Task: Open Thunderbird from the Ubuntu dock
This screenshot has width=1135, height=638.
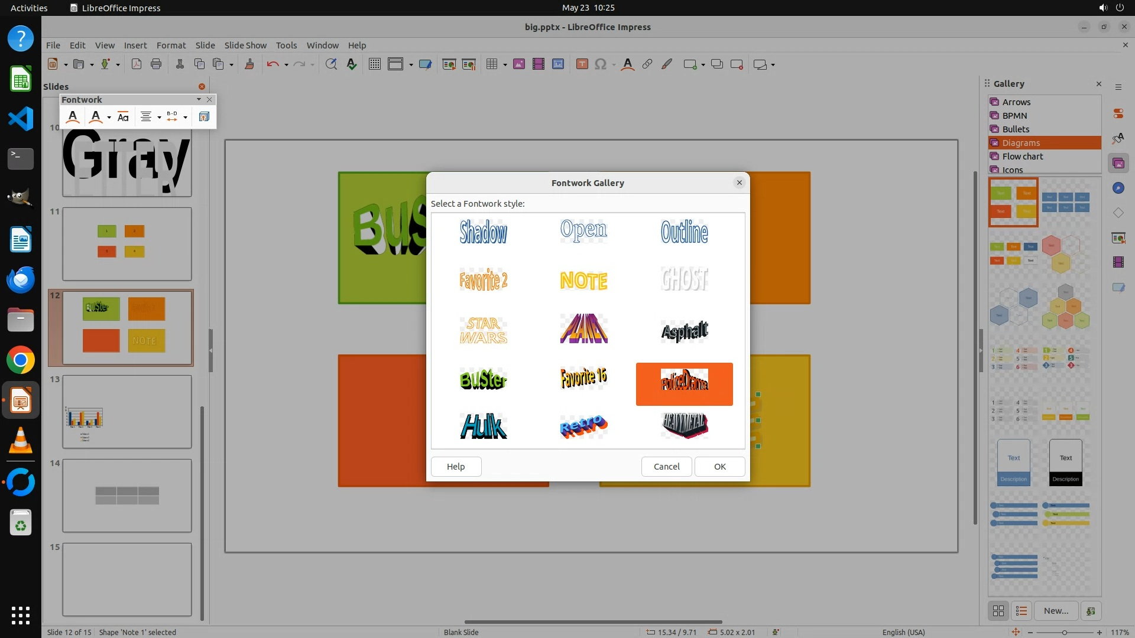Action: pyautogui.click(x=21, y=279)
